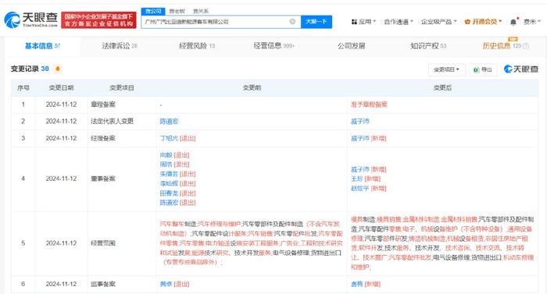Open the 经营风险 tab
This screenshot has width=547, height=294.
[197, 46]
